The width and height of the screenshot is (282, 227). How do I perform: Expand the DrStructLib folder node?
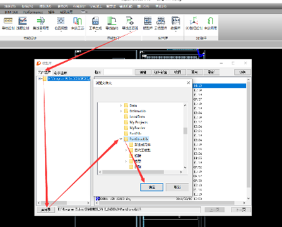pyautogui.click(x=120, y=111)
